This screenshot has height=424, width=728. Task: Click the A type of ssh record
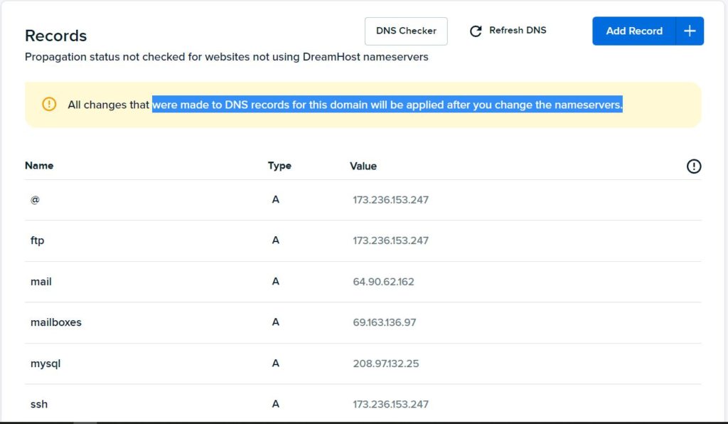pos(276,404)
